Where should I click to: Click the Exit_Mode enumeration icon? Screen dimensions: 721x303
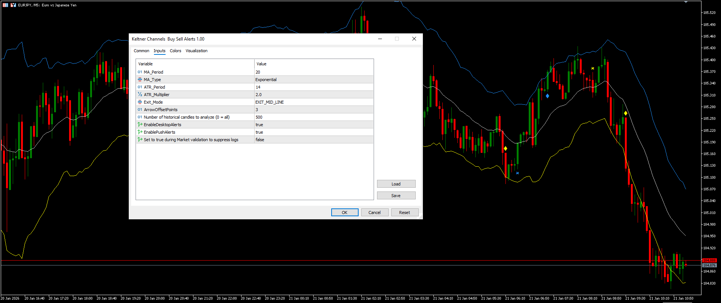[140, 102]
